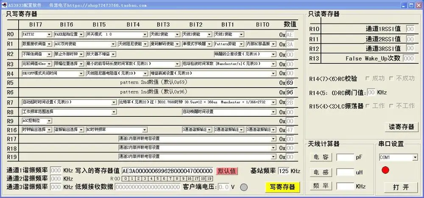Expand 最小的前导码长度时间常数 dropdown
Viewport: 424px width, 198px height.
click(x=133, y=64)
